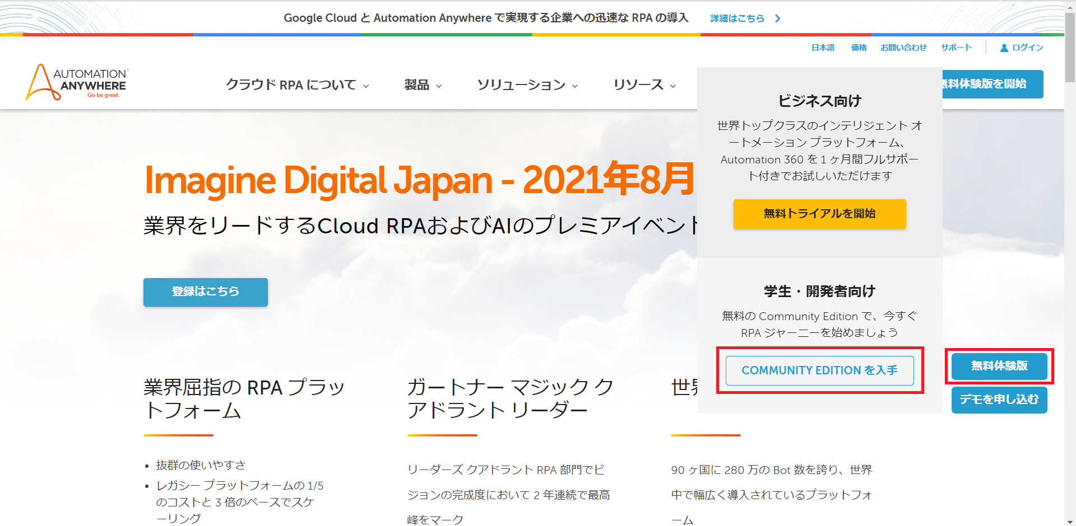1076x526 pixels.
Task: Expand the リソース dropdown menu
Action: tap(644, 85)
